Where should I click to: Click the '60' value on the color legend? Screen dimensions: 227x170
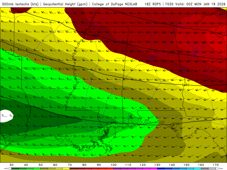(55, 165)
